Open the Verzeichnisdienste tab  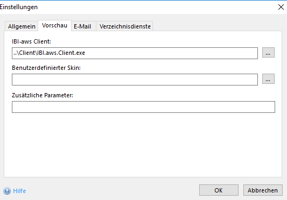click(125, 26)
